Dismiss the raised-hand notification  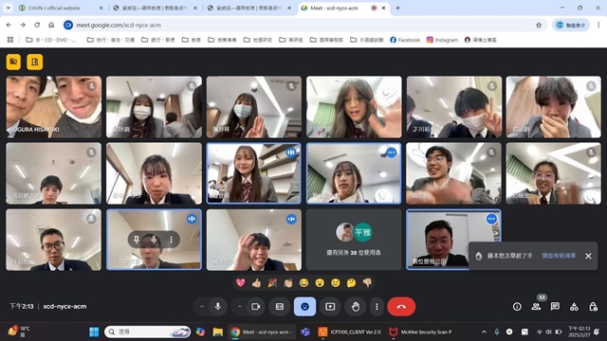tap(588, 256)
